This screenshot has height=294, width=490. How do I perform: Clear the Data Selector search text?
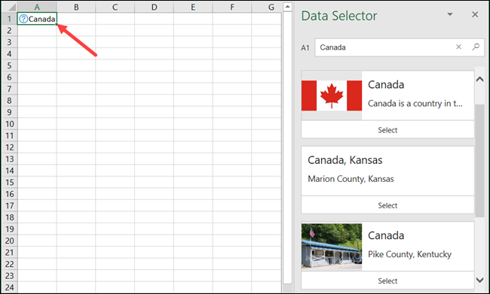[458, 47]
